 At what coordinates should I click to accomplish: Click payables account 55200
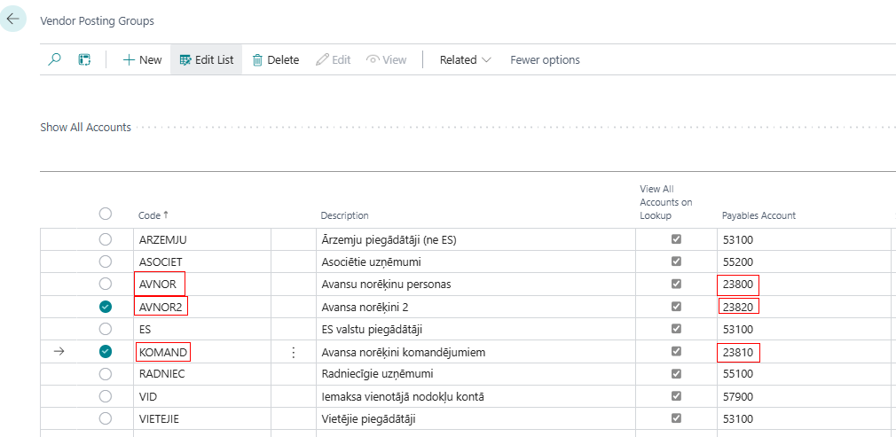[738, 262]
